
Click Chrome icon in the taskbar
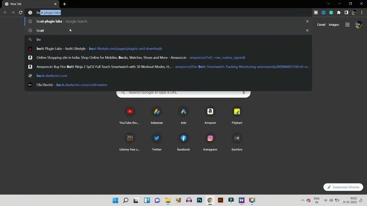(210, 200)
